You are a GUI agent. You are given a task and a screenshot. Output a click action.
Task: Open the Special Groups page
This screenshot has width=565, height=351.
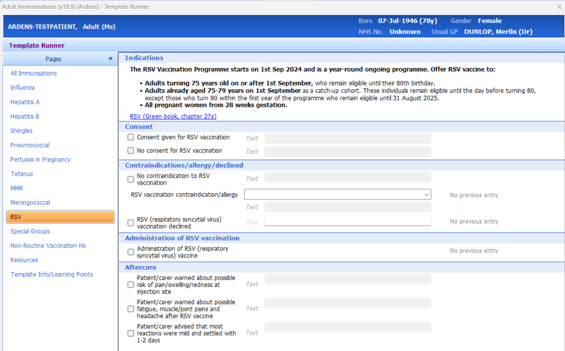(30, 231)
